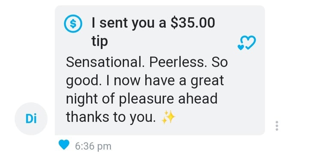Toggle the blue heart like below message

tap(64, 145)
